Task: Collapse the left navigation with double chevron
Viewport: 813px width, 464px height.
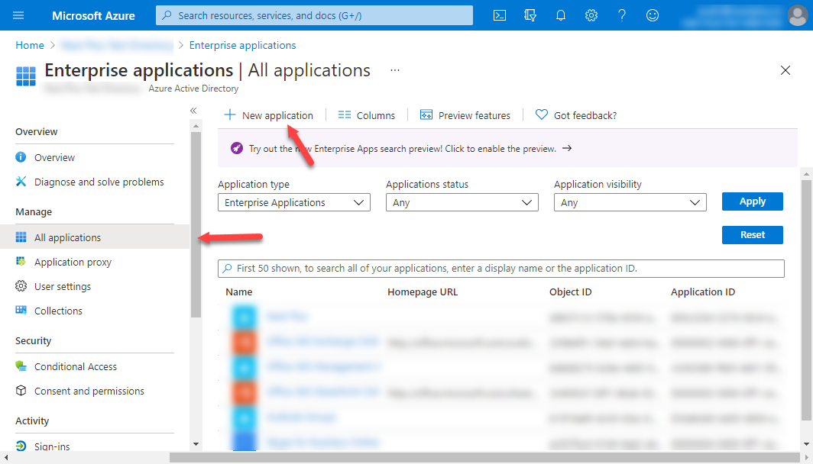Action: [x=193, y=111]
